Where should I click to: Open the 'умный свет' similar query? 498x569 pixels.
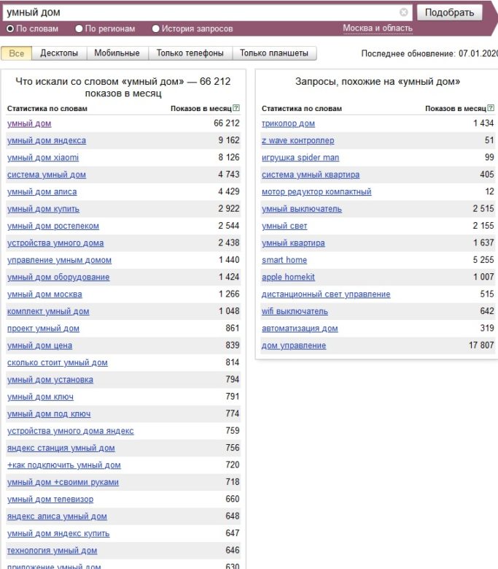(x=284, y=226)
